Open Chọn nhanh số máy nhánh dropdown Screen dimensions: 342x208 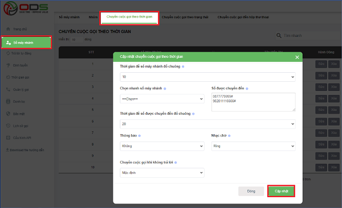[x=162, y=99]
